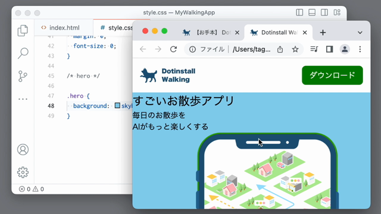Go back with the browser back arrow
381x214 pixels.
point(143,49)
